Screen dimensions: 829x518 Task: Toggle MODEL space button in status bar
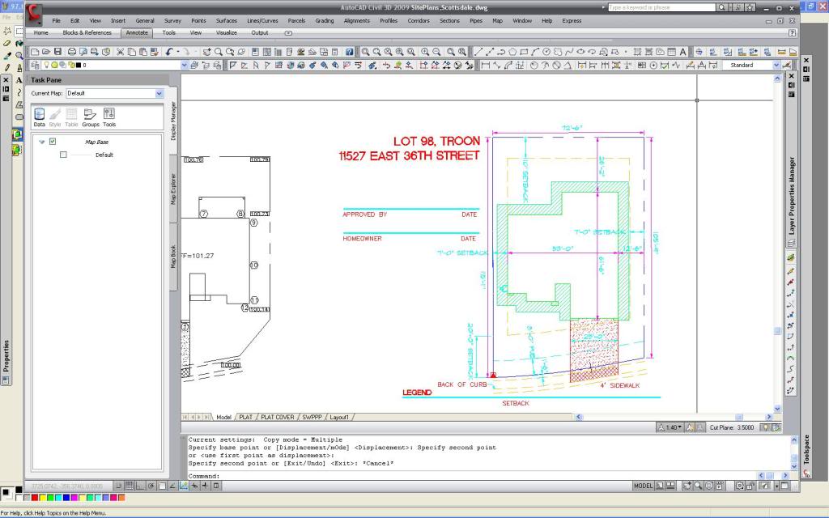[643, 486]
